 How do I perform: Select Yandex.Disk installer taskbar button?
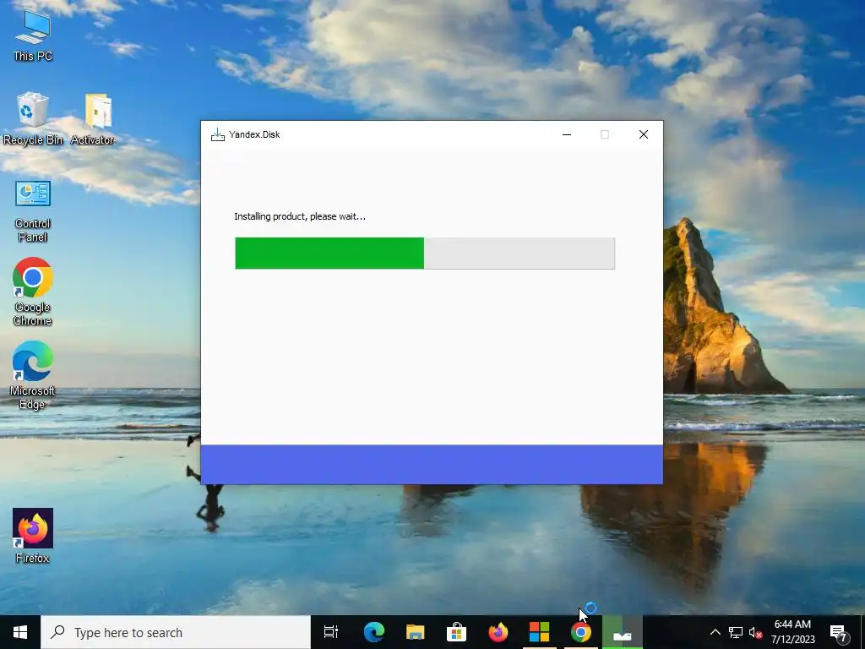pos(623,632)
